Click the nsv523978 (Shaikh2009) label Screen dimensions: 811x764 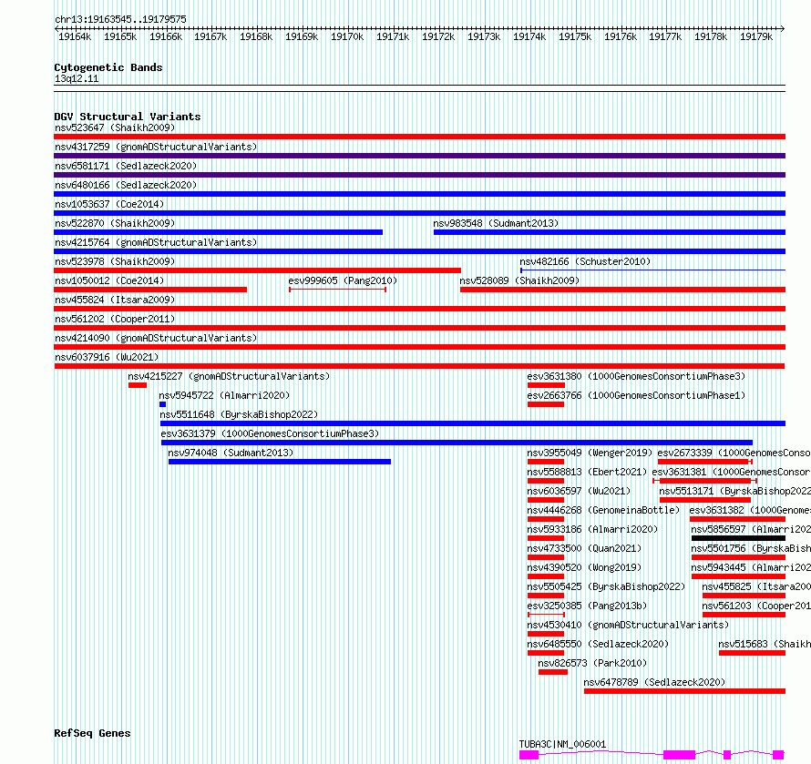point(115,261)
